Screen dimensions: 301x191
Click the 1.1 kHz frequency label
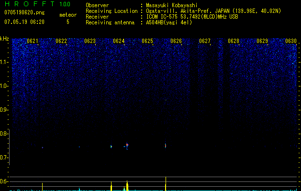[x=4, y=62]
